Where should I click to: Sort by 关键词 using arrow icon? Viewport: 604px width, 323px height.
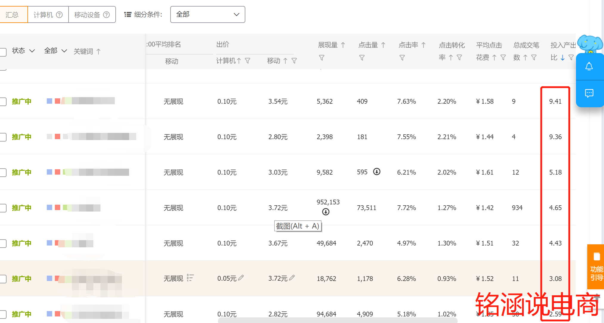tap(98, 51)
